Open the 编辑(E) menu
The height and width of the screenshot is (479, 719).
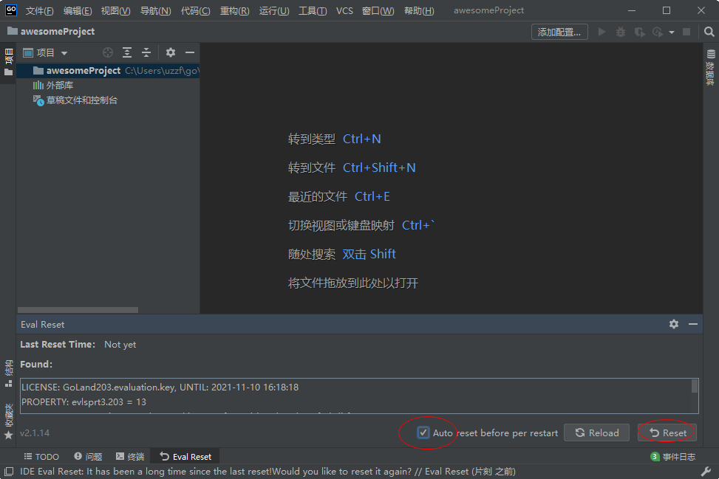point(78,10)
